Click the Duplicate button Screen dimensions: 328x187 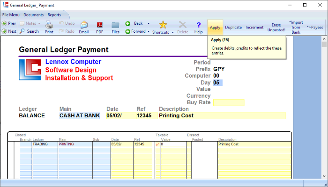pos(233,27)
